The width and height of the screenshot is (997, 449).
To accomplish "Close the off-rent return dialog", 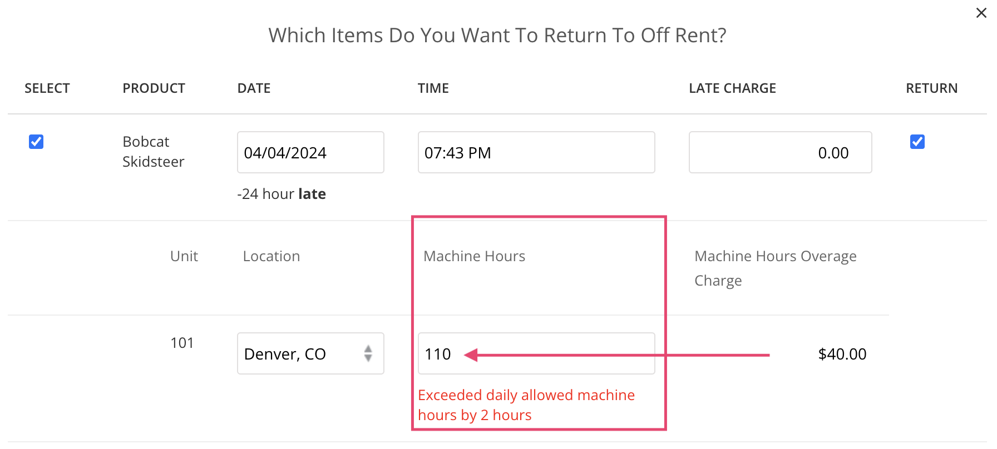I will pos(981,13).
